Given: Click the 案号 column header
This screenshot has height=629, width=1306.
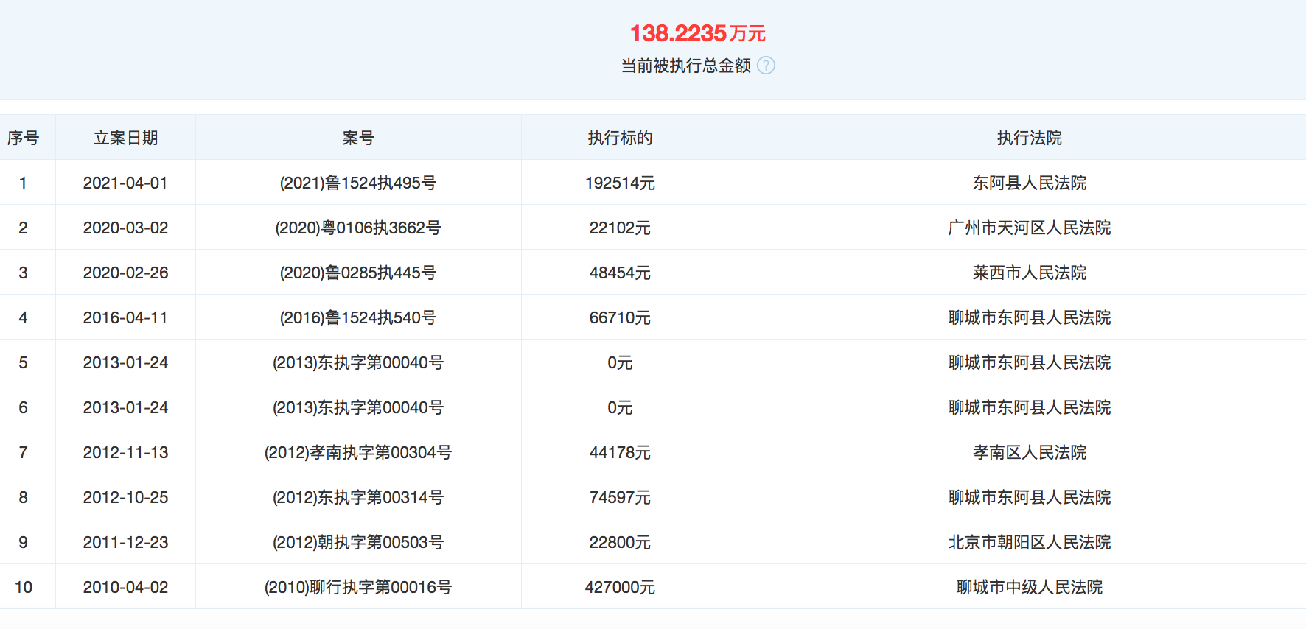Looking at the screenshot, I should [358, 138].
